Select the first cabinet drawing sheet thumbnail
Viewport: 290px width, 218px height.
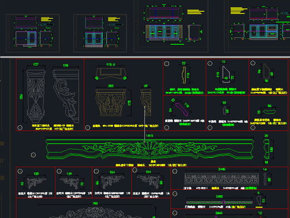[32, 33]
